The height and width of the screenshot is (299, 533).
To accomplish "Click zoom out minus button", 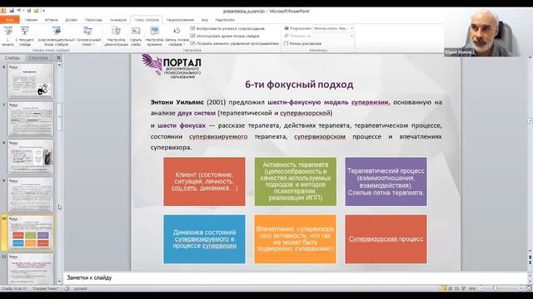I will (x=481, y=288).
